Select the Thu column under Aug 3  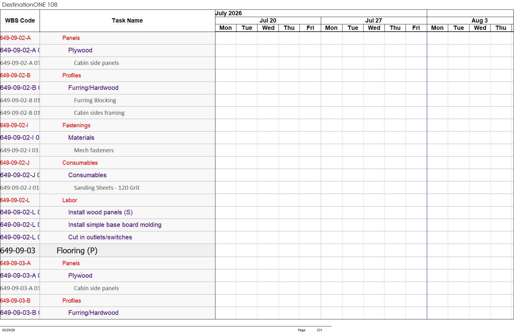(501, 28)
